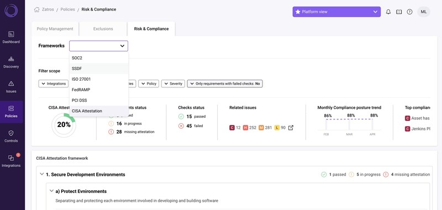Open the Dashboard sidebar section
This screenshot has height=210, width=442.
point(11,38)
